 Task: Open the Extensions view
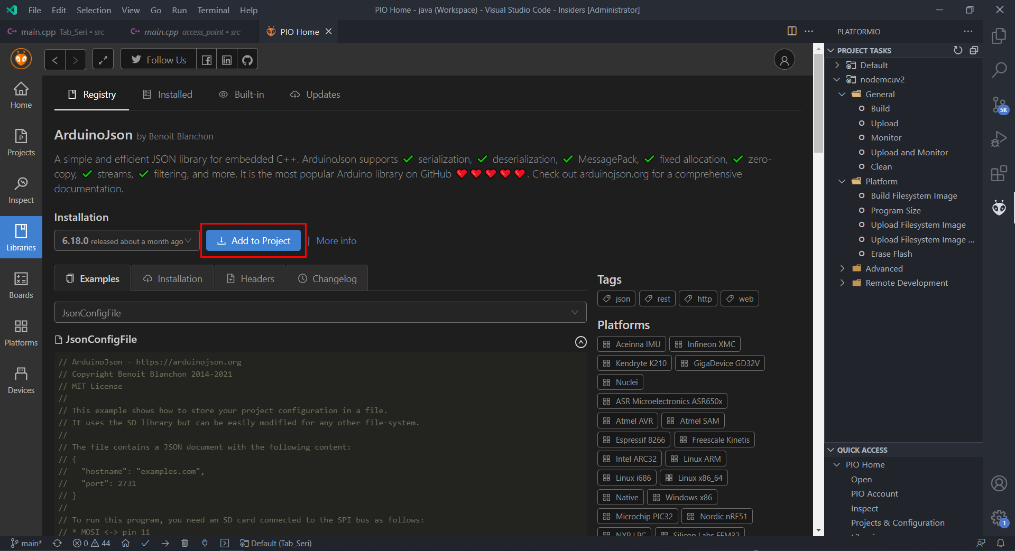pos(999,173)
